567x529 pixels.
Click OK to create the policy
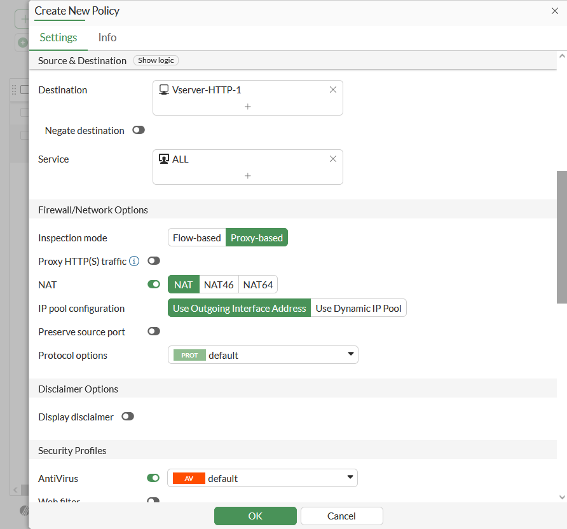point(255,516)
